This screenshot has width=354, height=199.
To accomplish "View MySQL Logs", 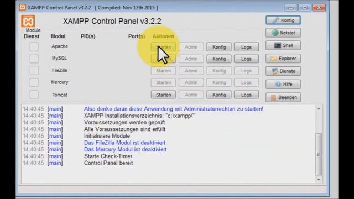I will (246, 59).
